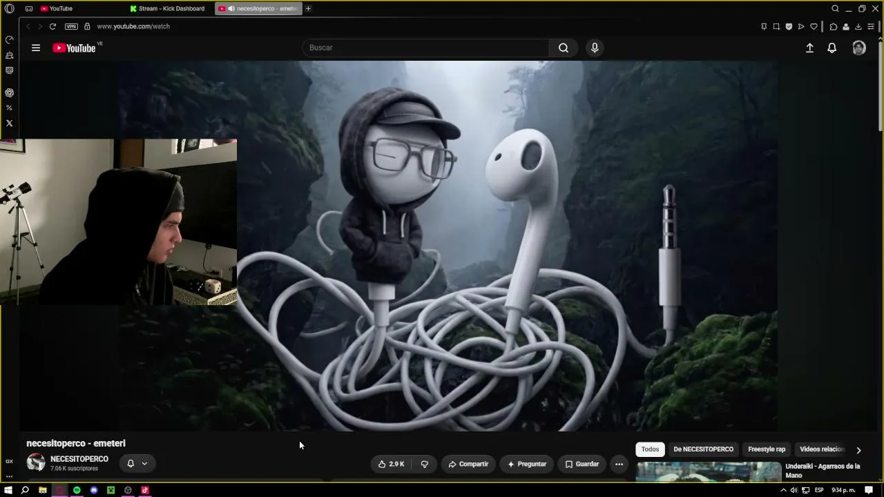The width and height of the screenshot is (884, 497).
Task: Open the taskbar volume control
Action: (794, 490)
